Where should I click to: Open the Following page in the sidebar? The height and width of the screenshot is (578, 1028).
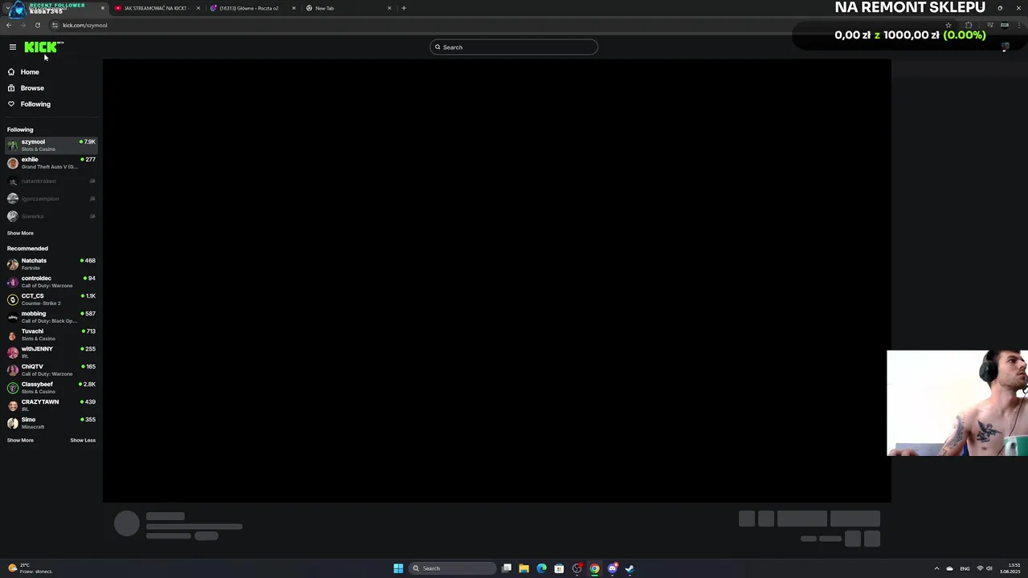pyautogui.click(x=35, y=104)
